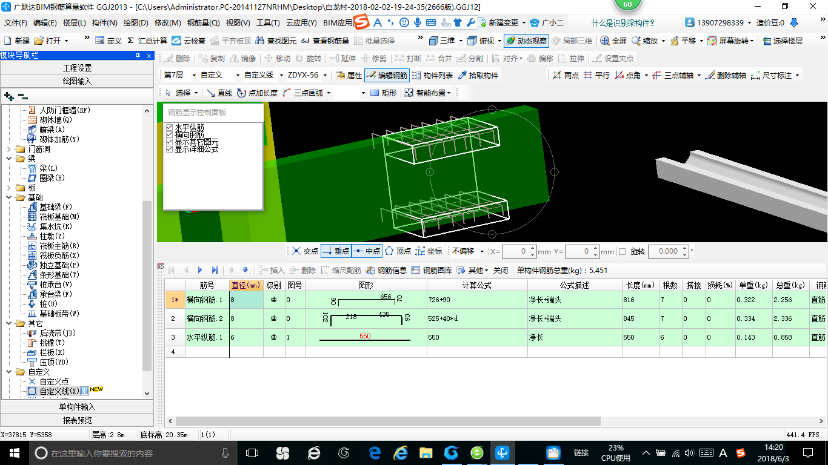Toggle 垂点 (perpendicular) snap

(x=335, y=251)
